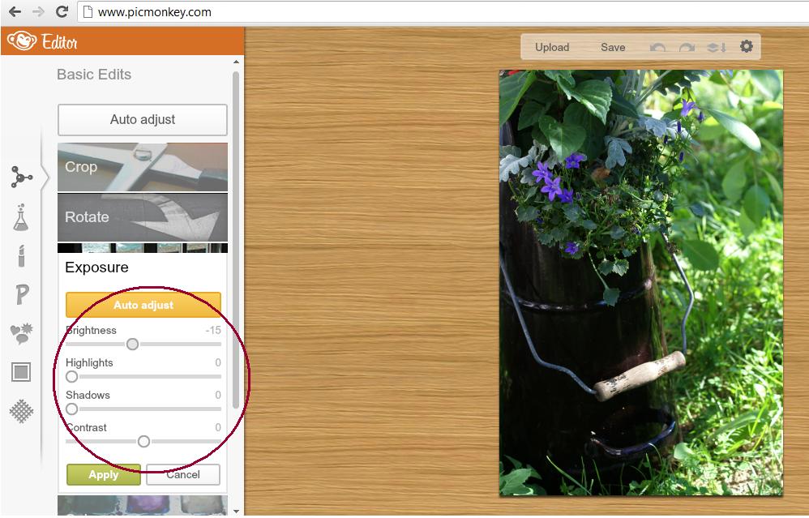Click the undo arrow icon
The height and width of the screenshot is (518, 809).
(x=657, y=48)
